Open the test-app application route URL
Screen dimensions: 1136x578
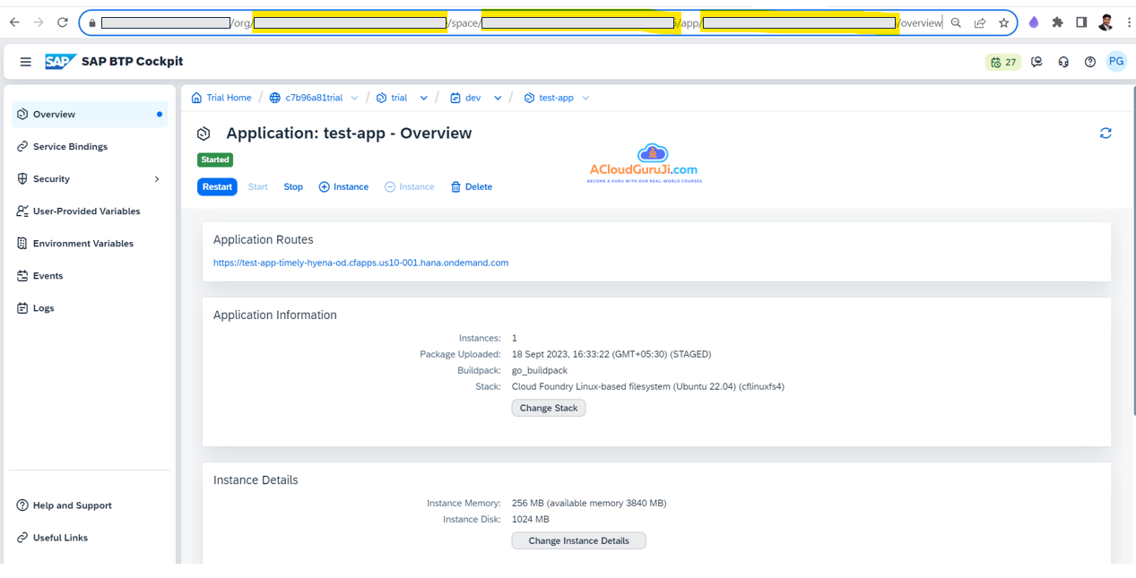click(x=360, y=263)
